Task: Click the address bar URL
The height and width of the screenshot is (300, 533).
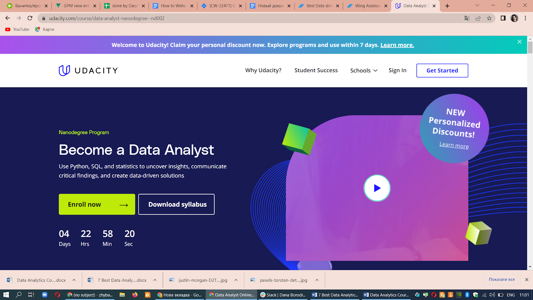Action: [x=107, y=18]
